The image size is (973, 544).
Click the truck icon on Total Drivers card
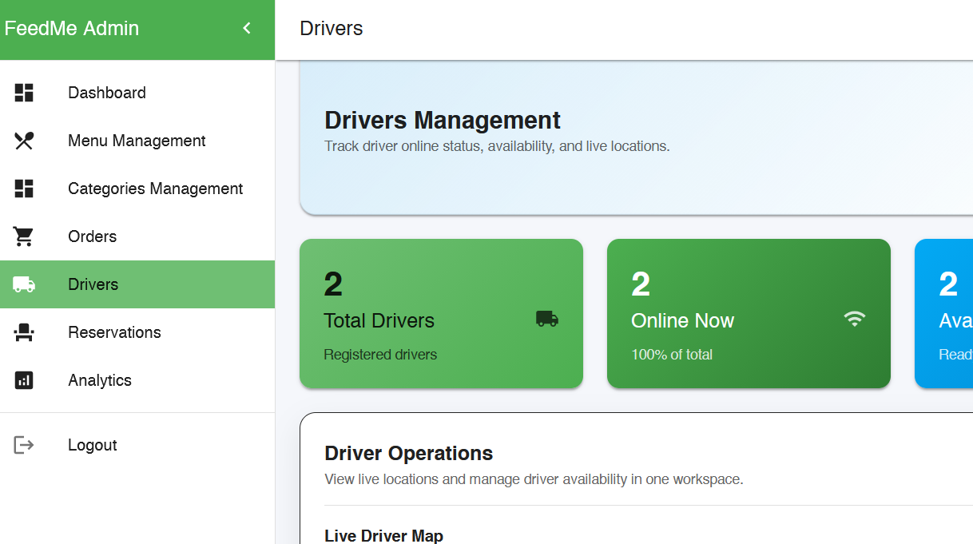click(x=547, y=320)
